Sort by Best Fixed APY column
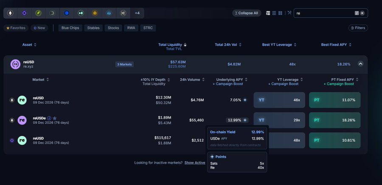 click(336, 45)
